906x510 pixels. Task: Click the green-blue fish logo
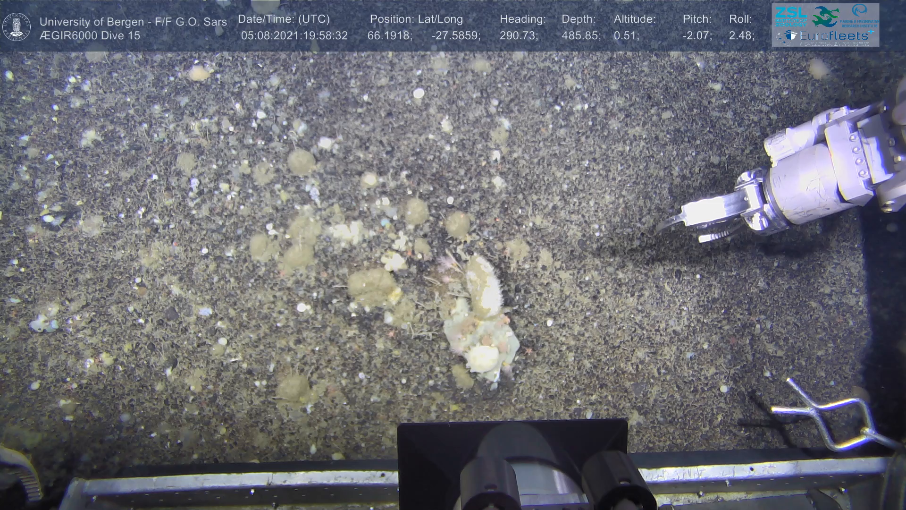825,17
